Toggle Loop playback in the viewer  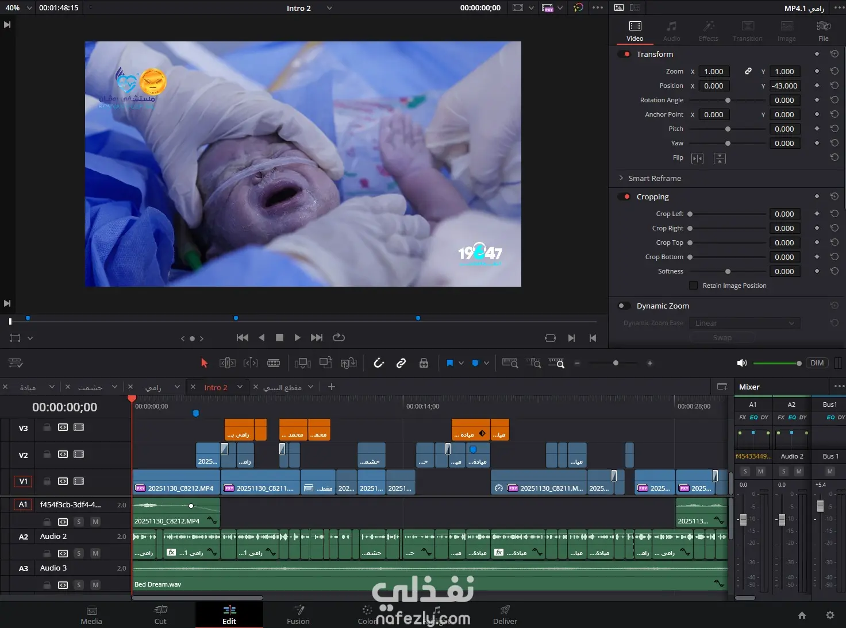pos(339,338)
